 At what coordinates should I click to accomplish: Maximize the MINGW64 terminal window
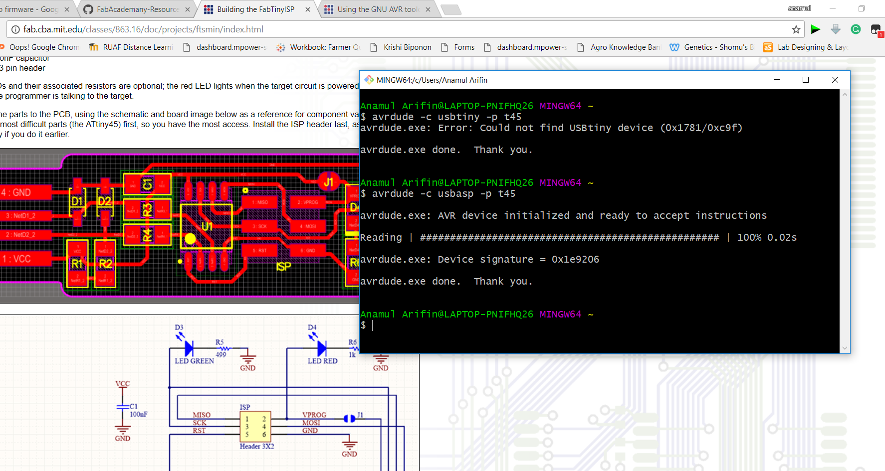805,80
